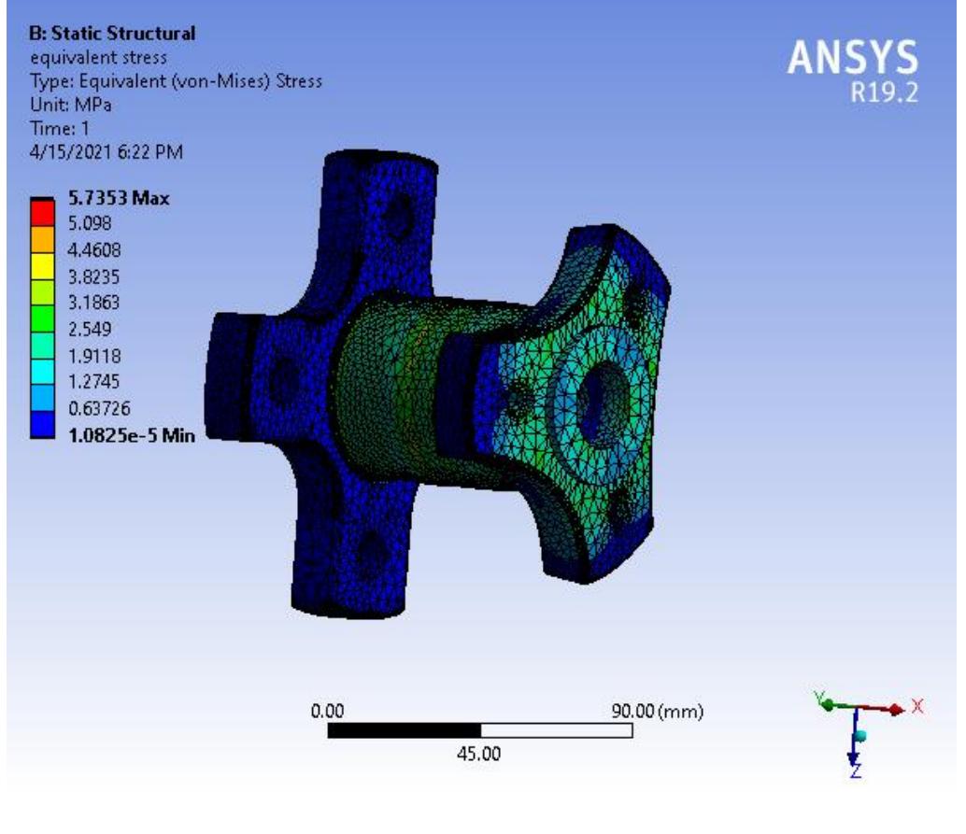Click the dark blue bottom band of the legend
This screenshot has width=966, height=834.
pyautogui.click(x=42, y=428)
